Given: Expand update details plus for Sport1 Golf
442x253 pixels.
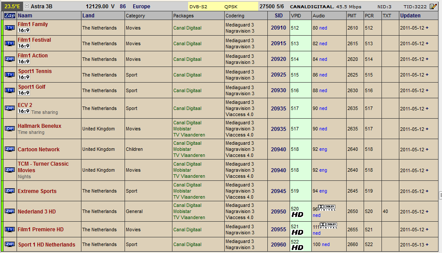Looking at the screenshot, I should point(427,90).
